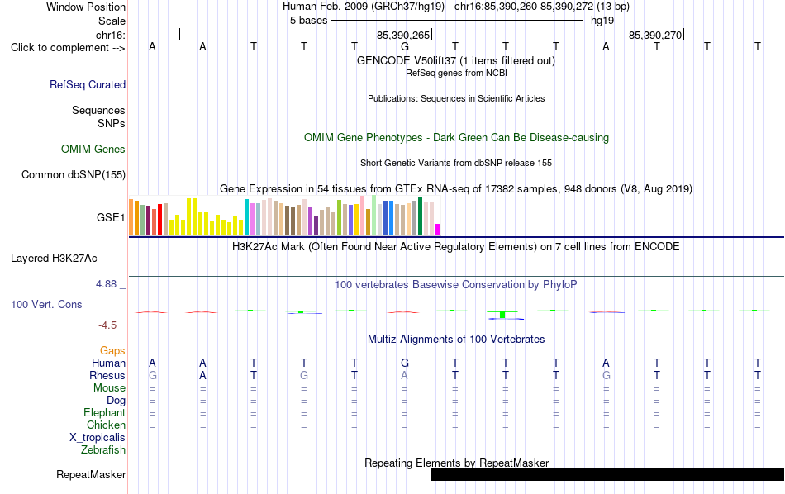This screenshot has height=494, width=785.
Task: Click the GSE1 gene expression label
Action: [x=111, y=217]
